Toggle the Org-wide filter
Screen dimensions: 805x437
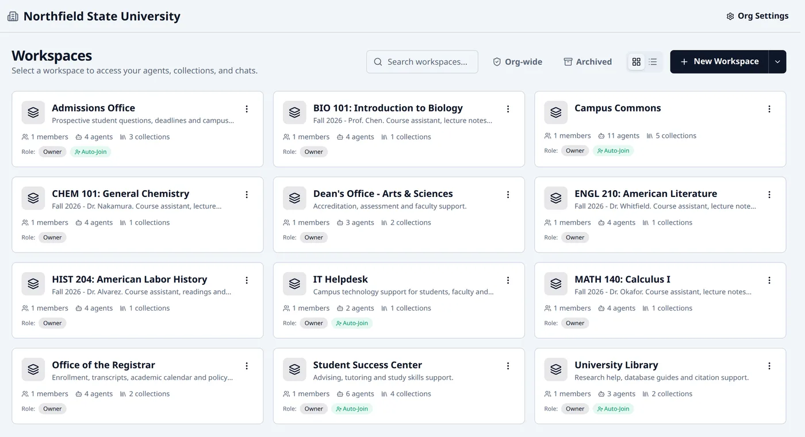click(x=517, y=61)
